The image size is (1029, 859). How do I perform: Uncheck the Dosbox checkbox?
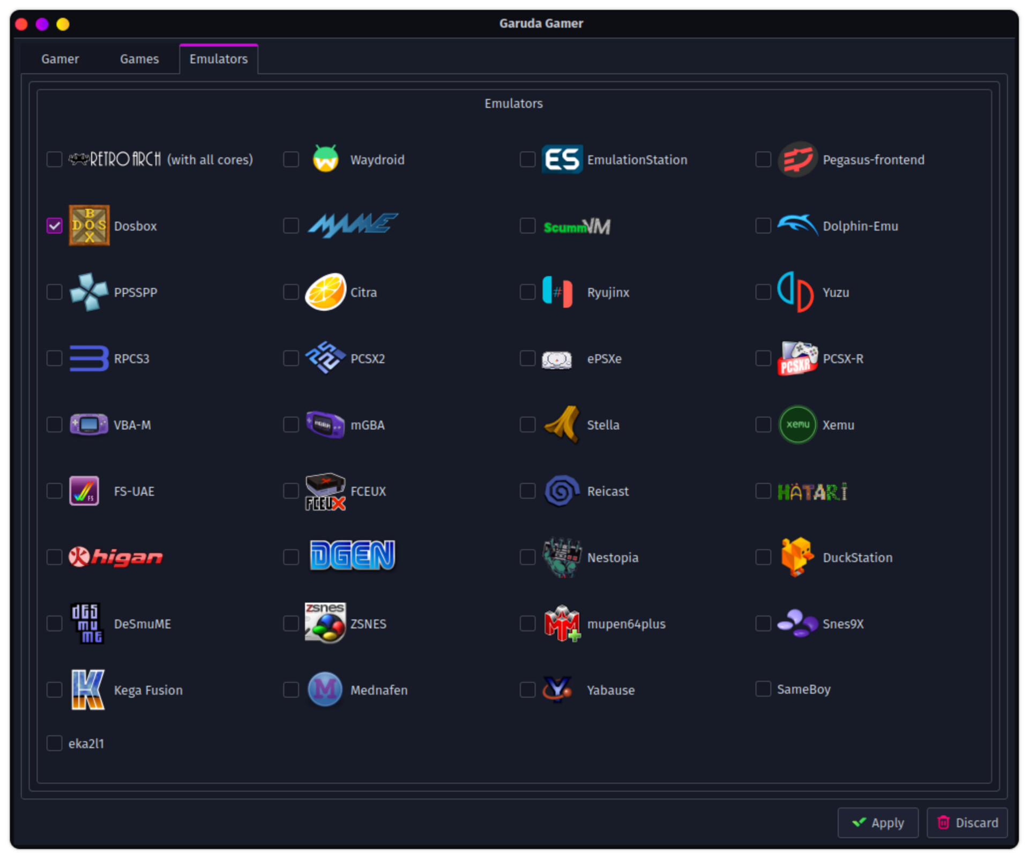pyautogui.click(x=54, y=226)
